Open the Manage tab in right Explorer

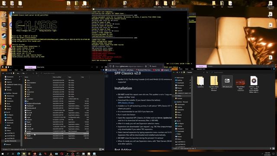coord(201,66)
